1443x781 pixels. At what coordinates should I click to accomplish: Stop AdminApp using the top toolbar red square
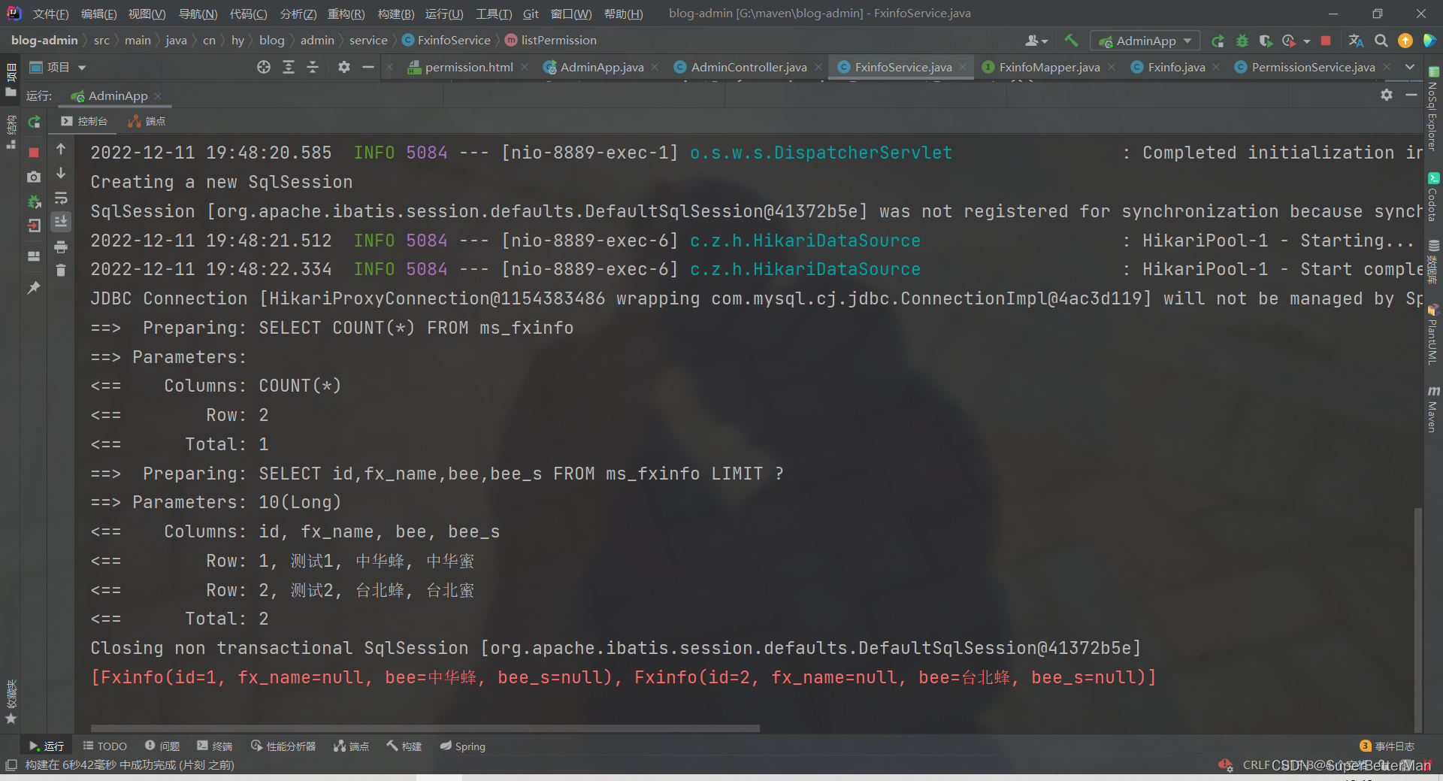pos(1326,41)
